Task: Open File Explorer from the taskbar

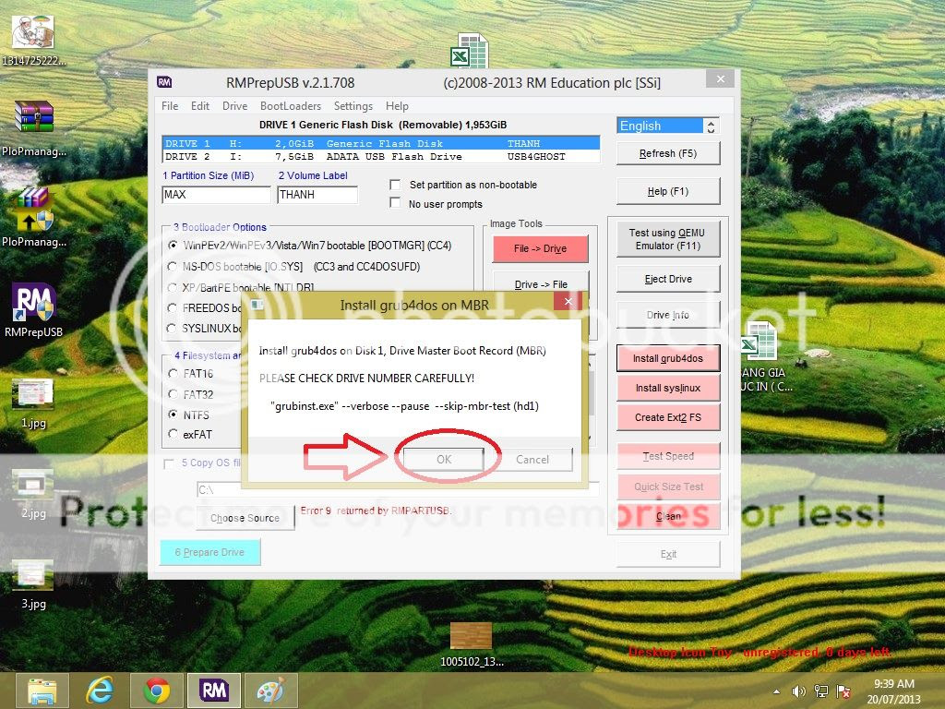Action: click(x=42, y=691)
